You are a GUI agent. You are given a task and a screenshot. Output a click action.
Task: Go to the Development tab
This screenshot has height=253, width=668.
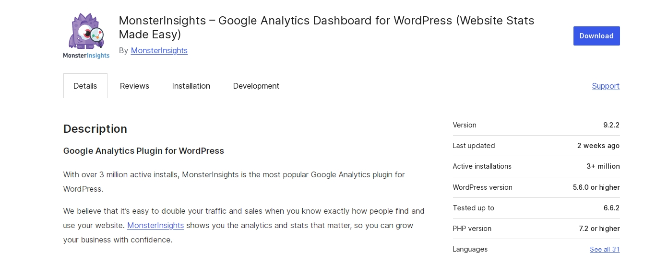click(256, 86)
